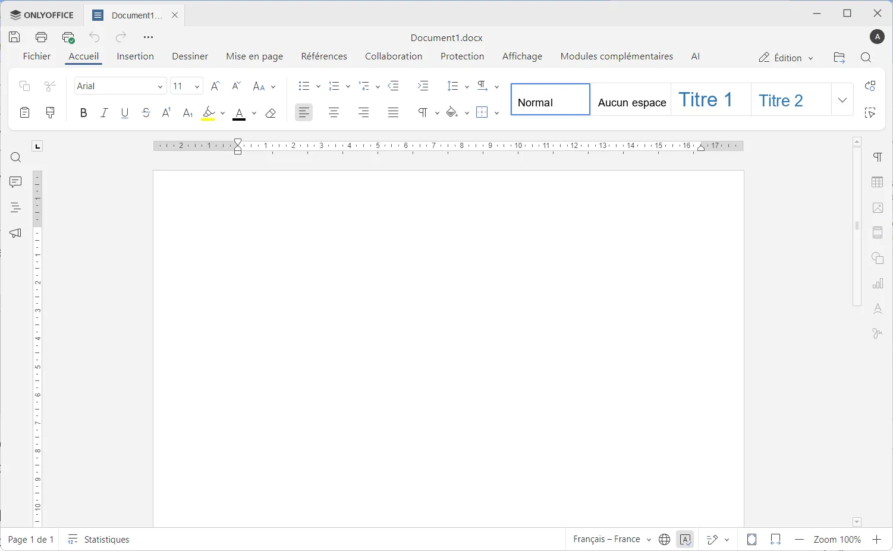Click the Undo arrow
The height and width of the screenshot is (551, 893).
pos(95,37)
